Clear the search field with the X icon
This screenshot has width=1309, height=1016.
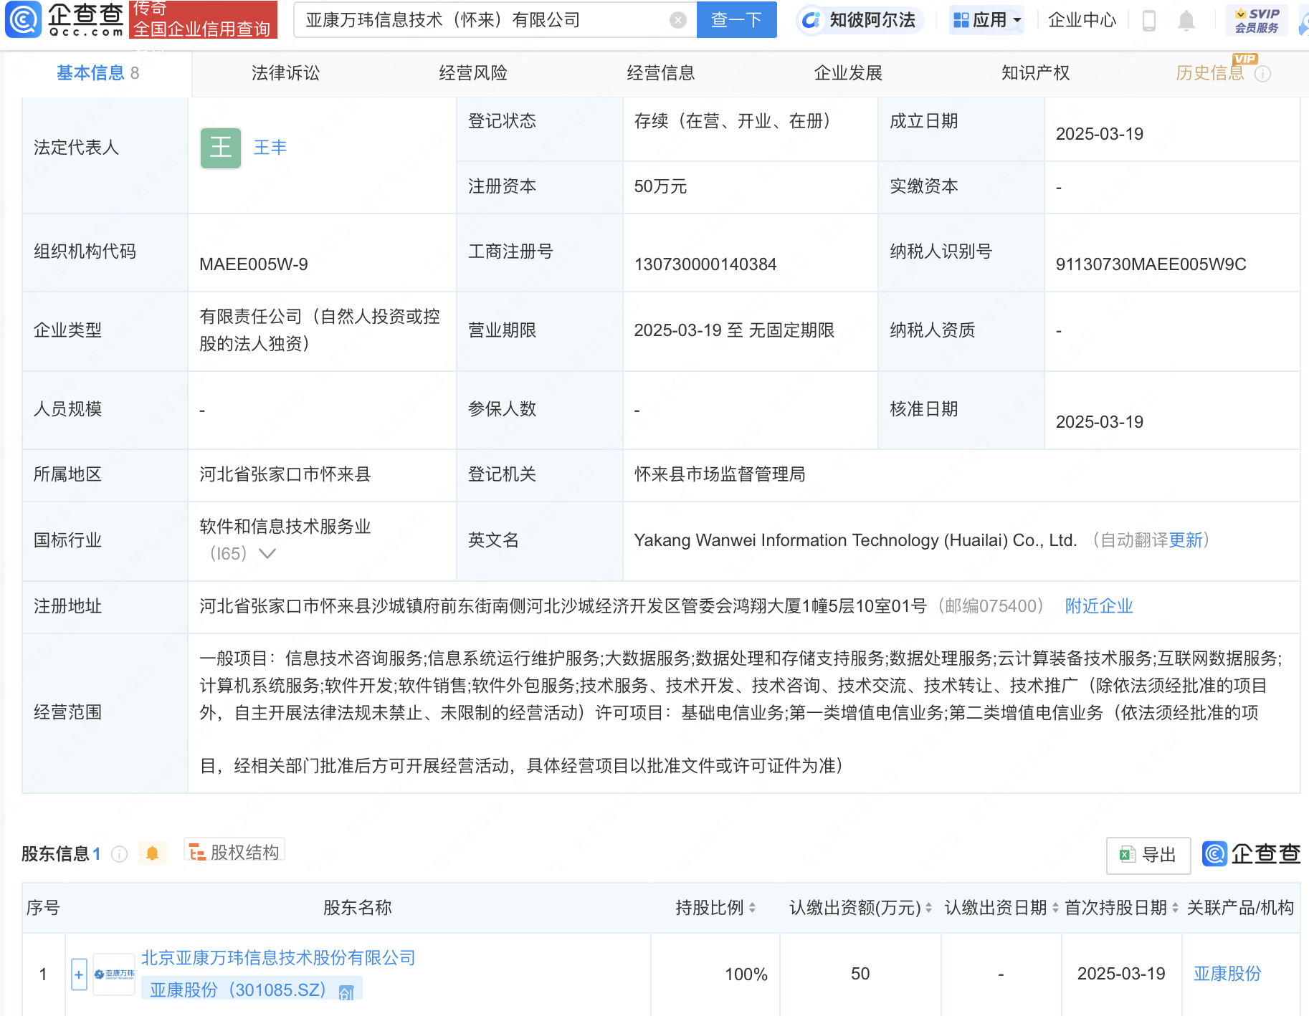677,20
